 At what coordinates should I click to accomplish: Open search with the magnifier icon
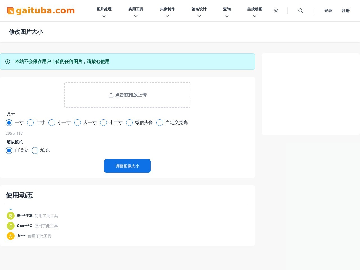point(301,11)
